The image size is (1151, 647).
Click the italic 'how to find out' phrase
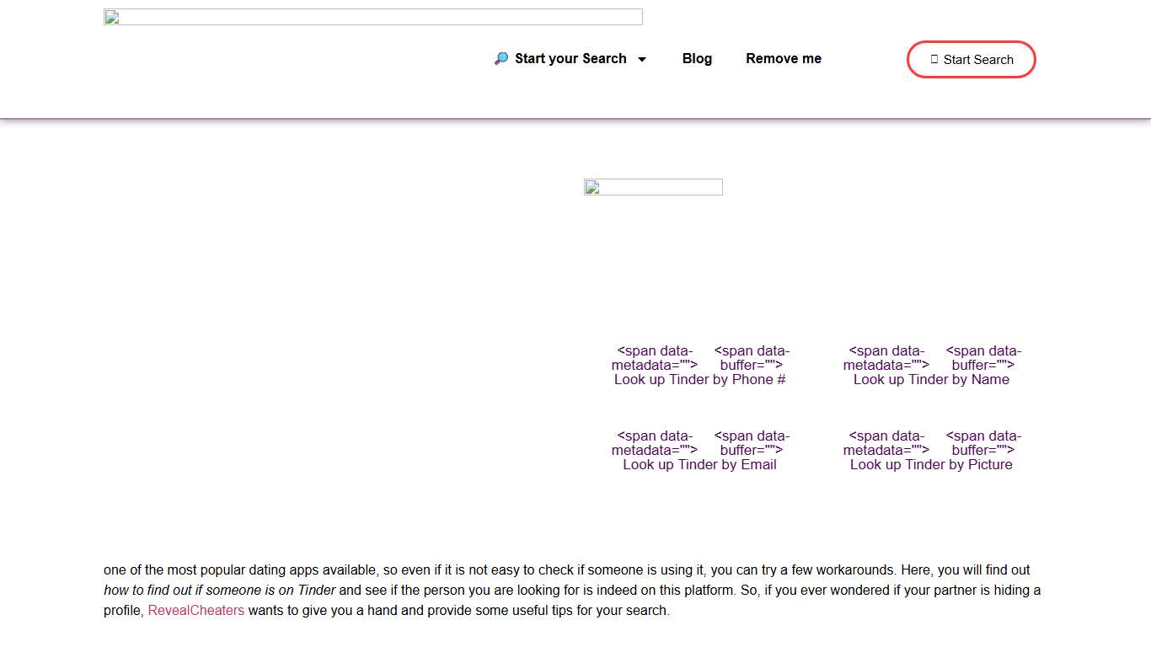coord(219,591)
